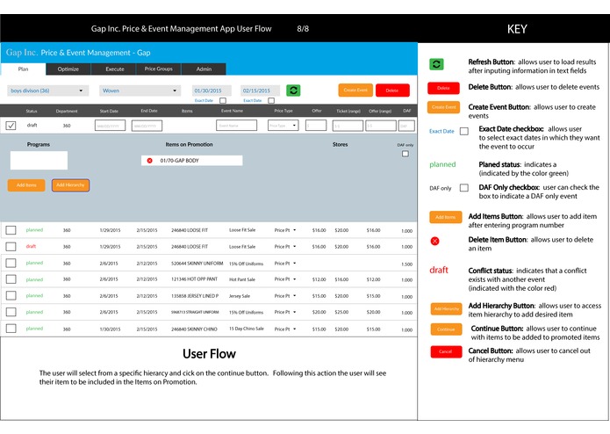The width and height of the screenshot is (610, 434).
Task: Click the Add Hierarchy sample in the KEY panel
Action: tap(446, 308)
